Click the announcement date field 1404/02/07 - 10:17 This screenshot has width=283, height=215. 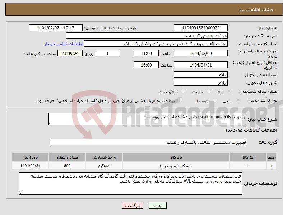coord(56,28)
